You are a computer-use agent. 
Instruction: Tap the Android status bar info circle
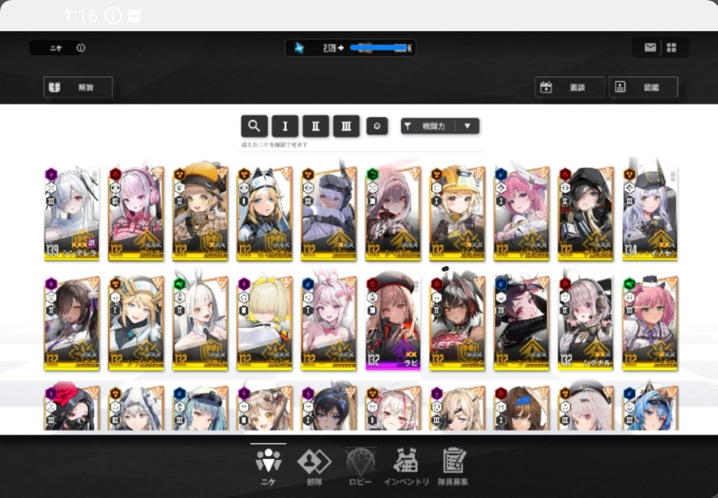click(x=113, y=16)
